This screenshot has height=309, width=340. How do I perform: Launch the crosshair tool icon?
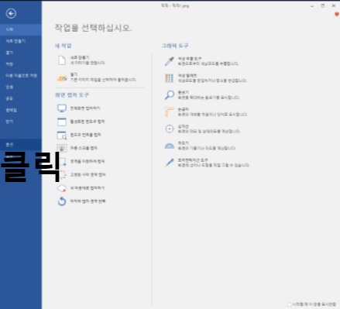[170, 129]
